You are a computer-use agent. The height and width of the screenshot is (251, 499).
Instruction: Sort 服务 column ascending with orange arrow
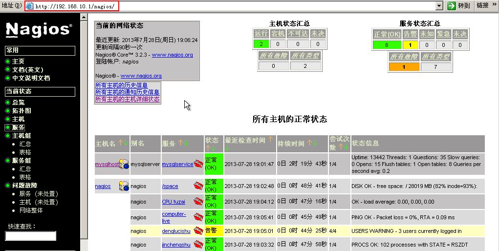pos(180,143)
